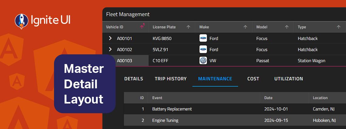Sort the Type column with its arrow
Image resolution: width=346 pixels, height=129 pixels.
pyautogui.click(x=338, y=27)
